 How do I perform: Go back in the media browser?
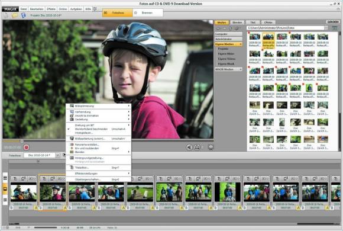(218, 28)
